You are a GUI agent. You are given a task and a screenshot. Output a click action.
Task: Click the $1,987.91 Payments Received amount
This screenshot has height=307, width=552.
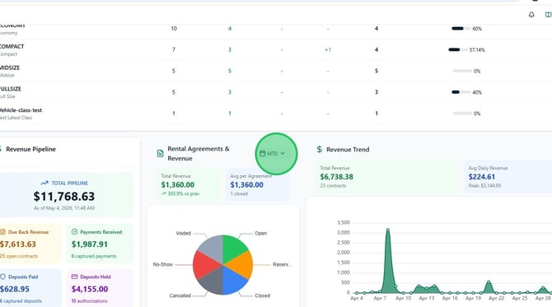coord(90,244)
